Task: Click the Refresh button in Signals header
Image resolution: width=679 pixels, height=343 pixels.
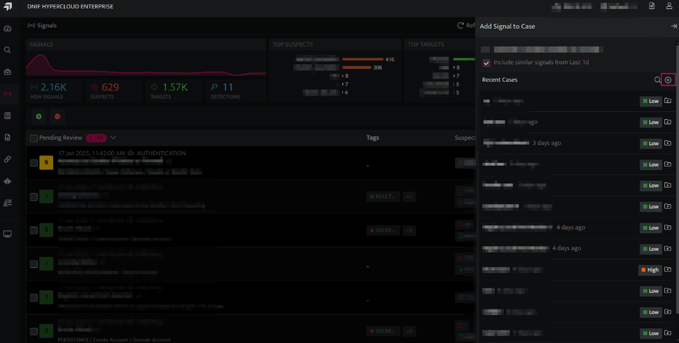Action: 466,25
